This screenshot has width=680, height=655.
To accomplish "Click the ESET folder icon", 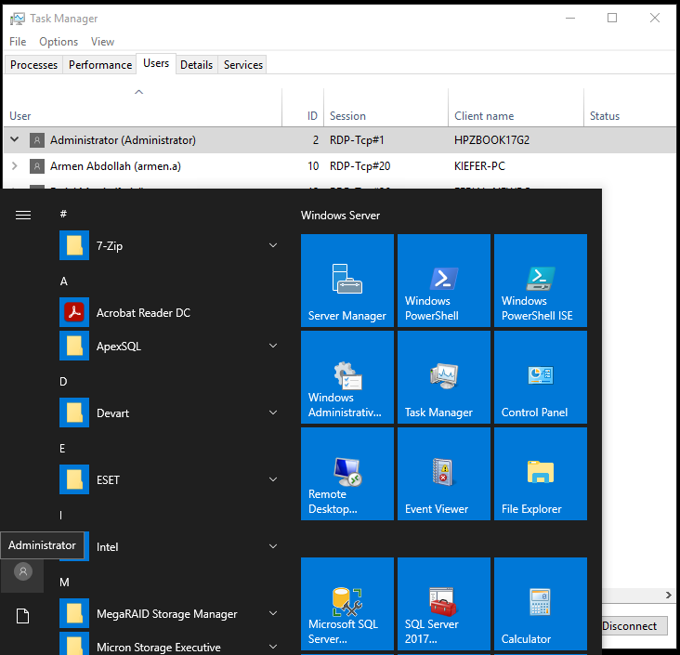I will point(74,479).
